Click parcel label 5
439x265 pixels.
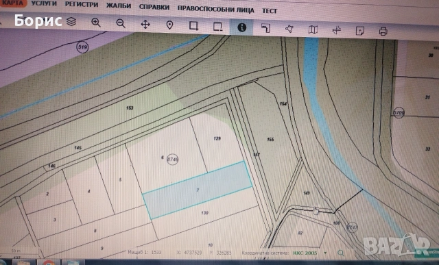[x=121, y=179]
